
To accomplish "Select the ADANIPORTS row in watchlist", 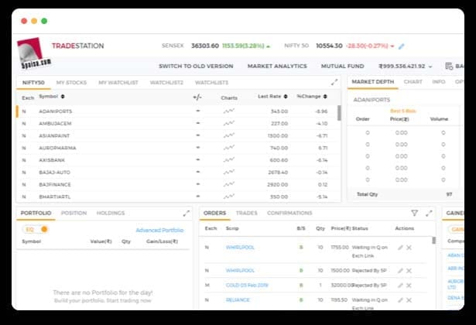I will point(177,111).
